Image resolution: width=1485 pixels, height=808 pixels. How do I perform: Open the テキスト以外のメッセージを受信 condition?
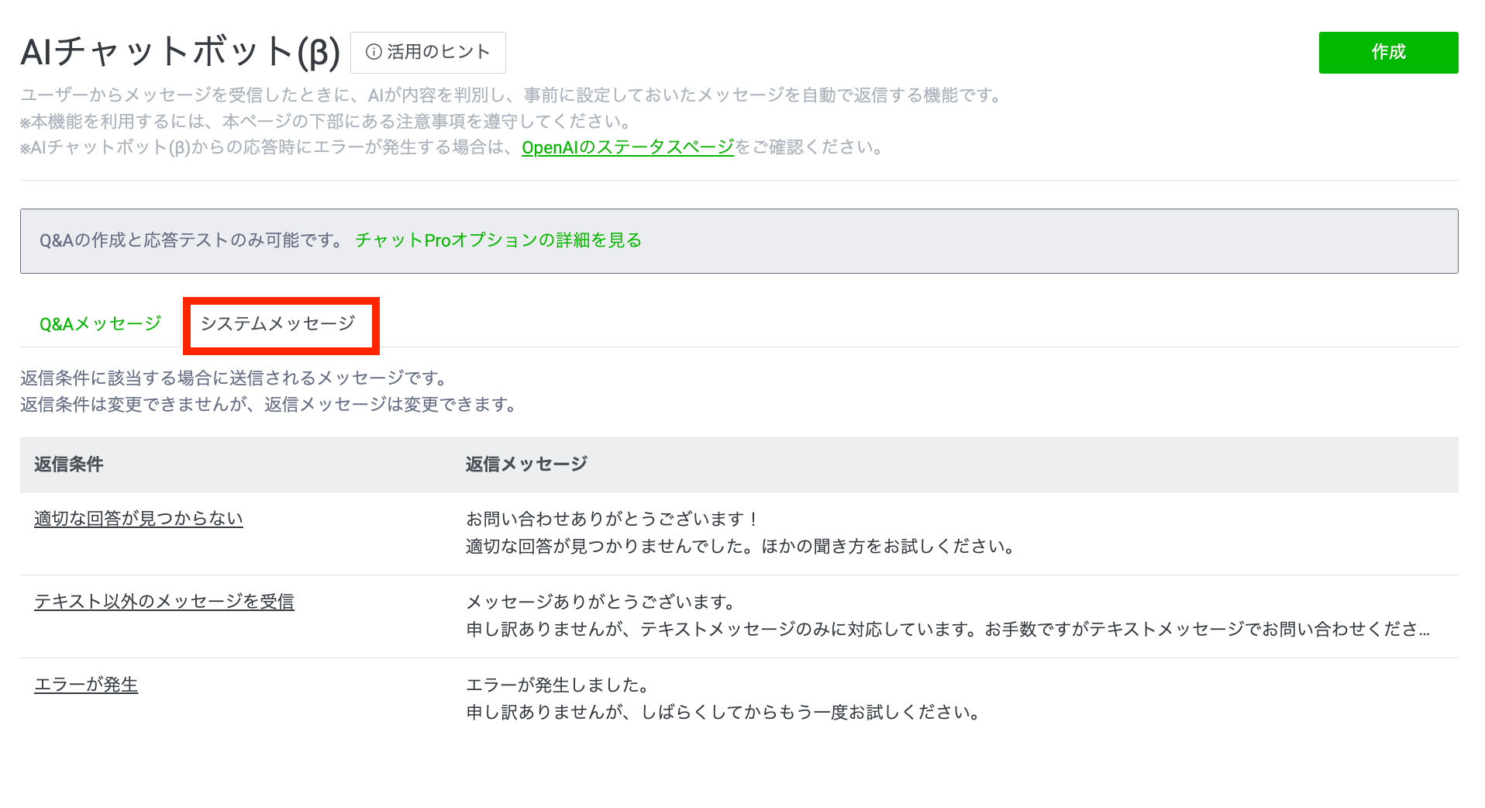click(x=164, y=602)
